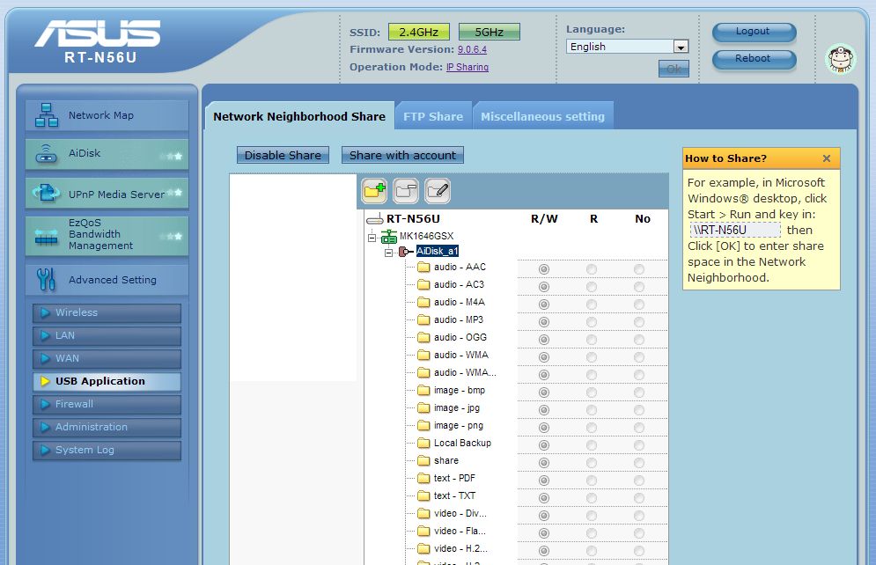Image resolution: width=876 pixels, height=565 pixels.
Task: Open firmware version 9.0.6.4 link
Action: (472, 50)
